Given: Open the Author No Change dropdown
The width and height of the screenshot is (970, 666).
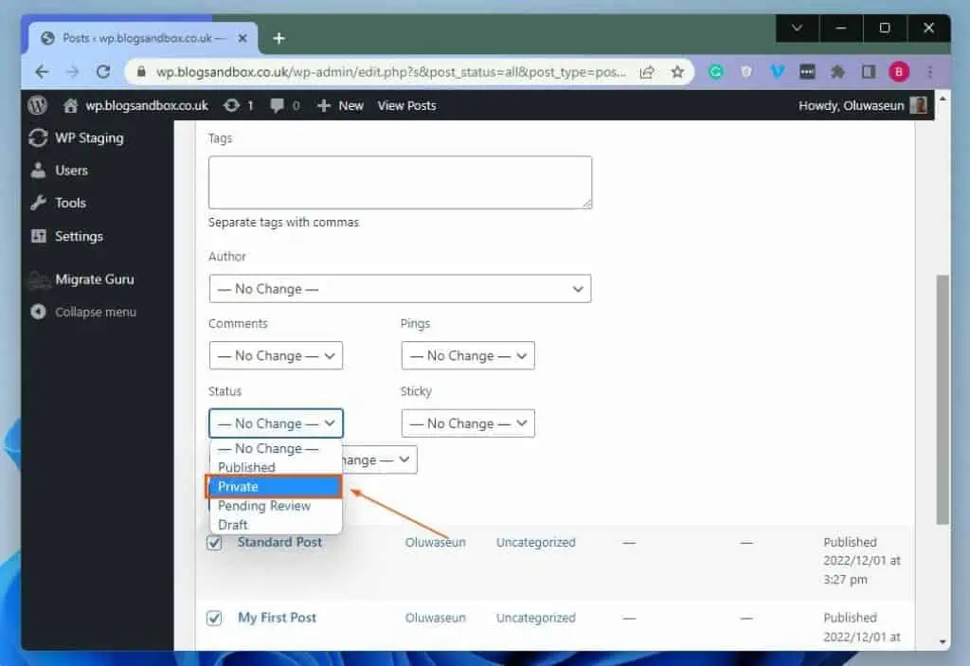Looking at the screenshot, I should coord(400,288).
